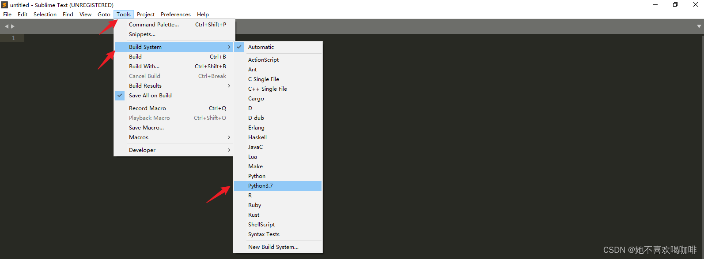Select C Single File build system
704x259 pixels.
pos(278,79)
